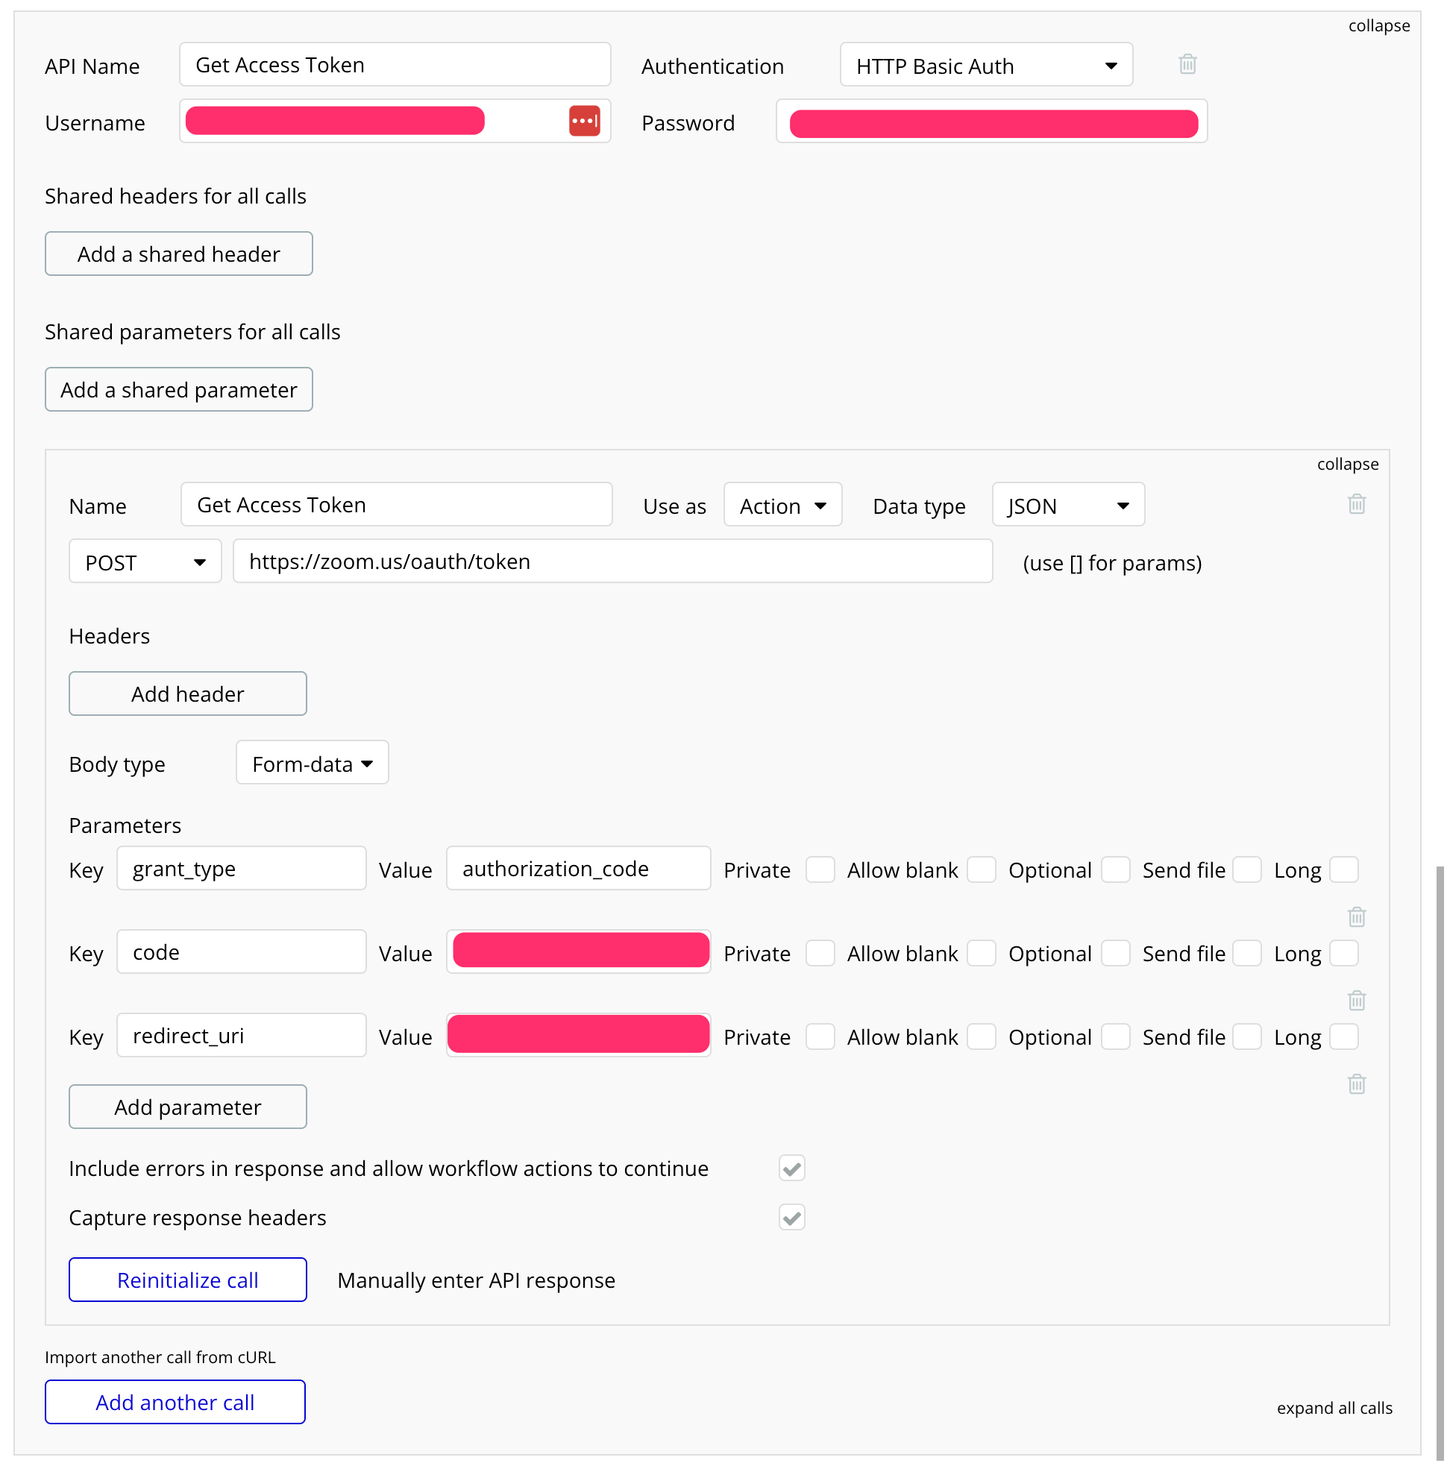The width and height of the screenshot is (1447, 1472).
Task: Open the Use as Action dropdown
Action: [x=782, y=506]
